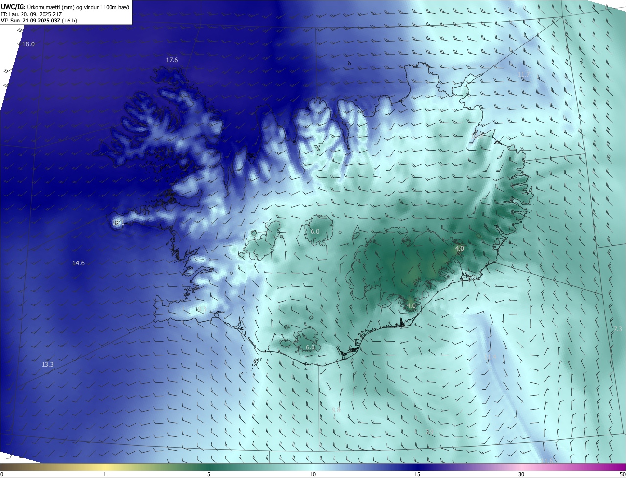Click the UWC/IG map title text
The width and height of the screenshot is (626, 478).
pyautogui.click(x=65, y=6)
